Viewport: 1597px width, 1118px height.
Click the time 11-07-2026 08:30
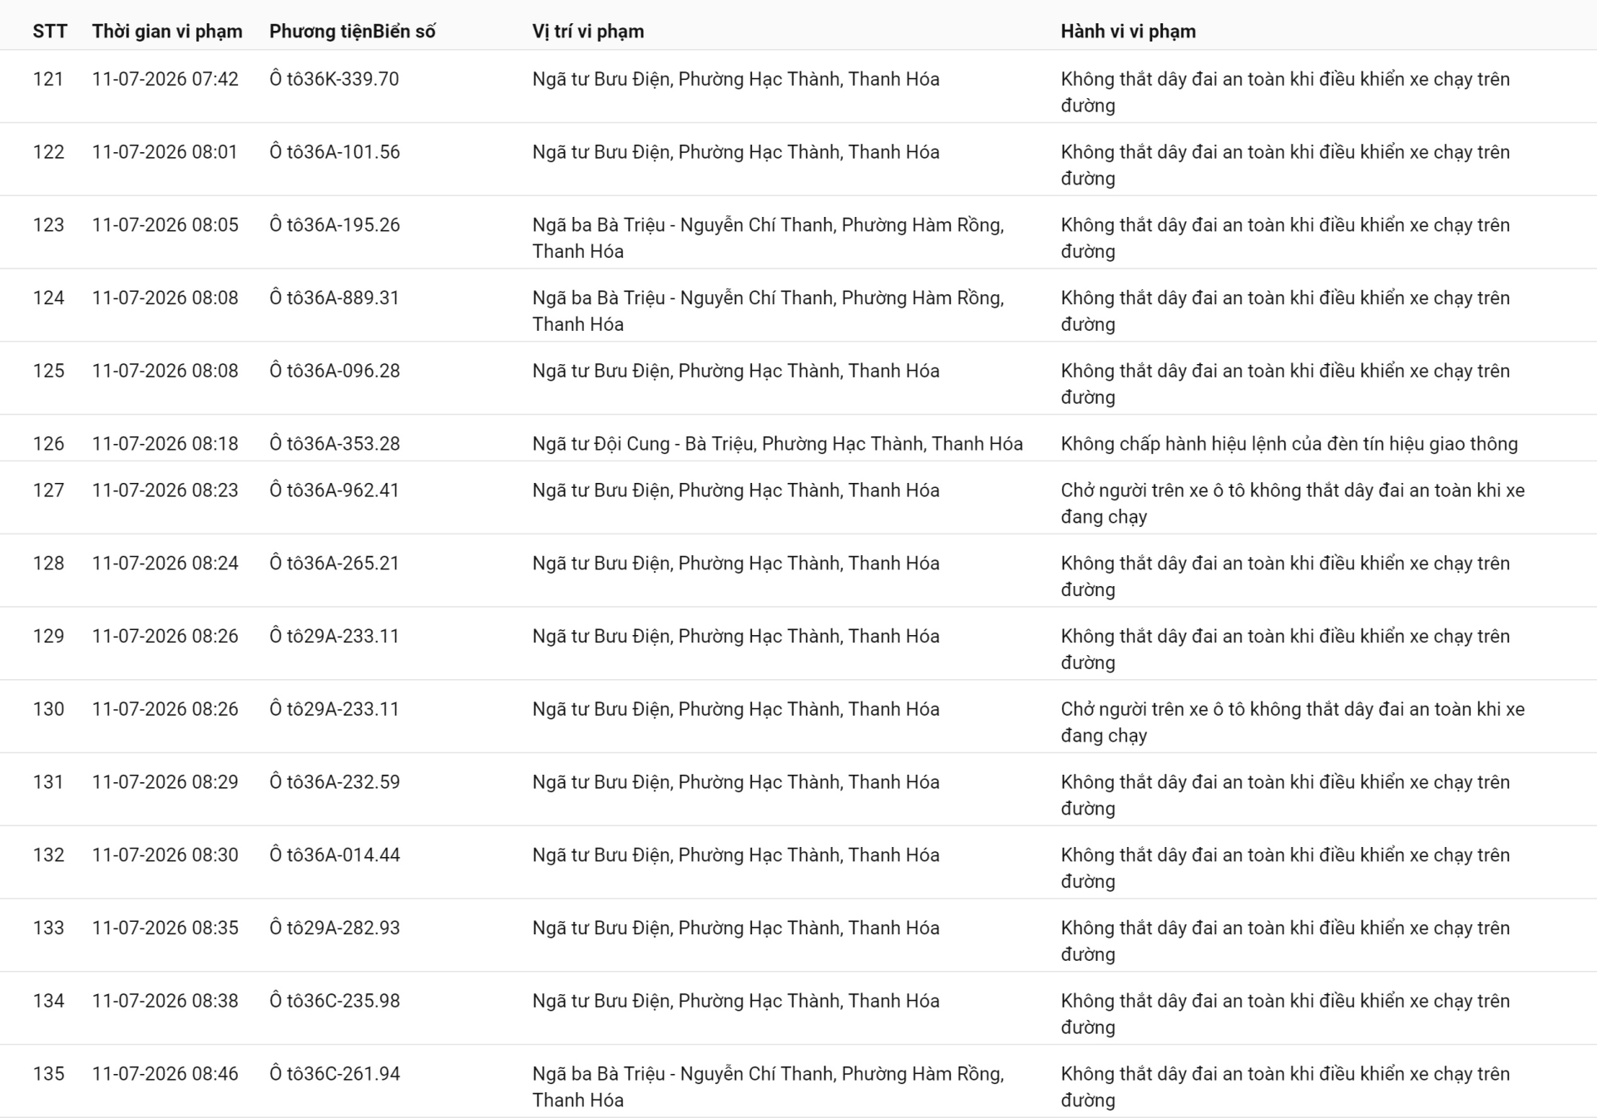coord(165,855)
